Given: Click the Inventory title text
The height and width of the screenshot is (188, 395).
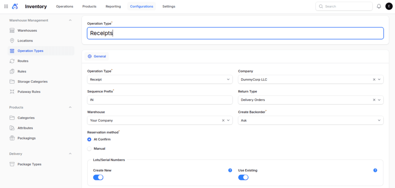Looking at the screenshot, I should [36, 7].
